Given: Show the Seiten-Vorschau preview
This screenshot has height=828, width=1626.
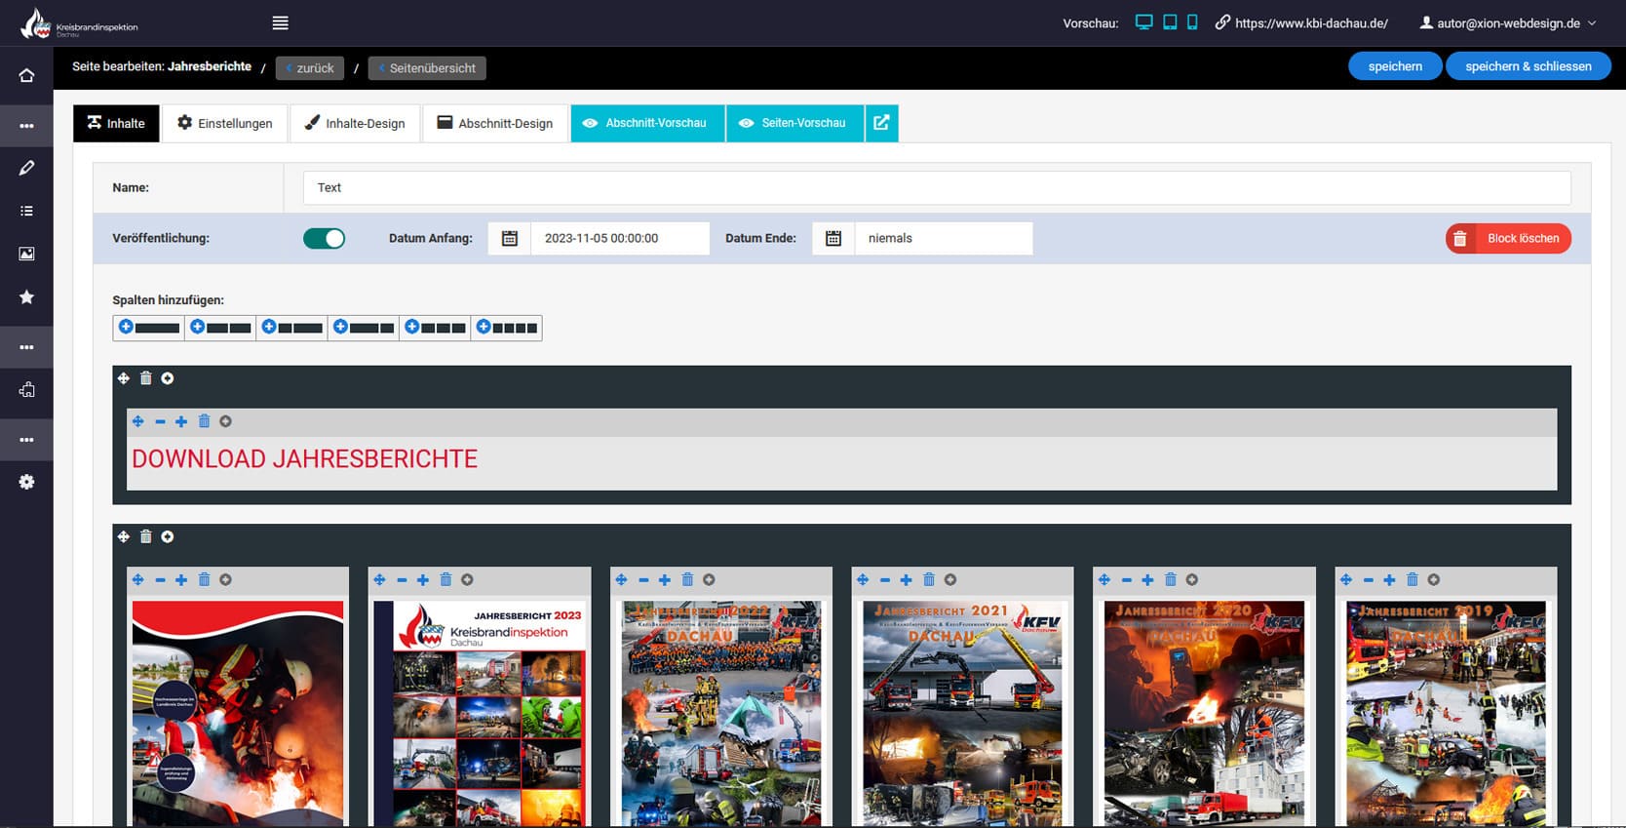Looking at the screenshot, I should tap(794, 123).
